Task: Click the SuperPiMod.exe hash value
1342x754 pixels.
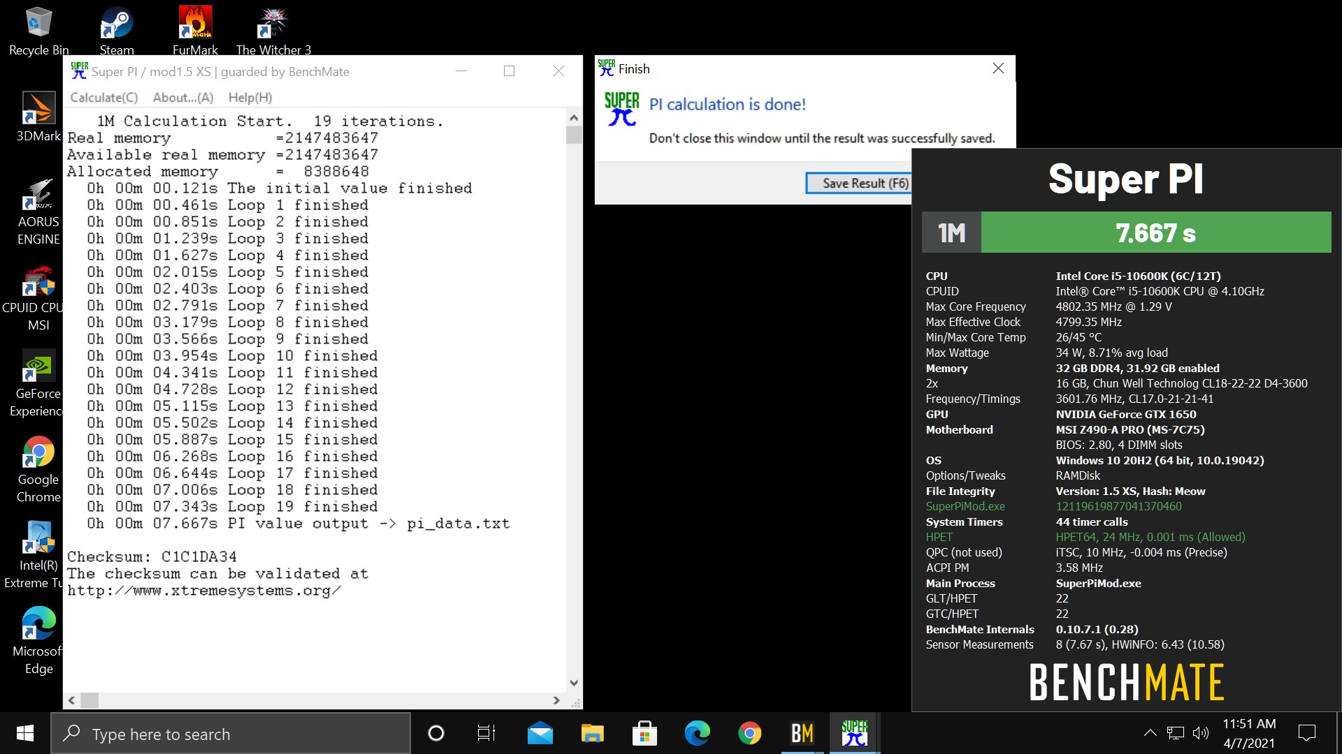Action: tap(1118, 506)
